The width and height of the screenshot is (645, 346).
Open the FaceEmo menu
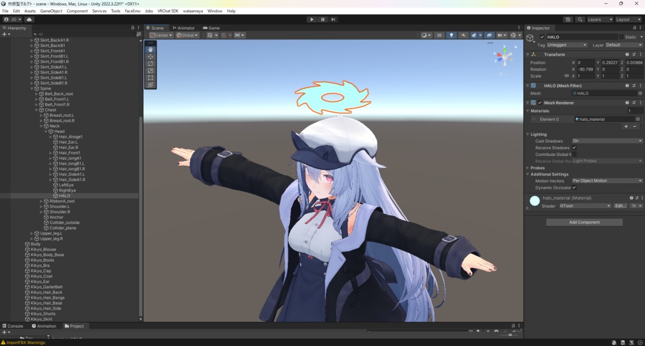pos(132,11)
